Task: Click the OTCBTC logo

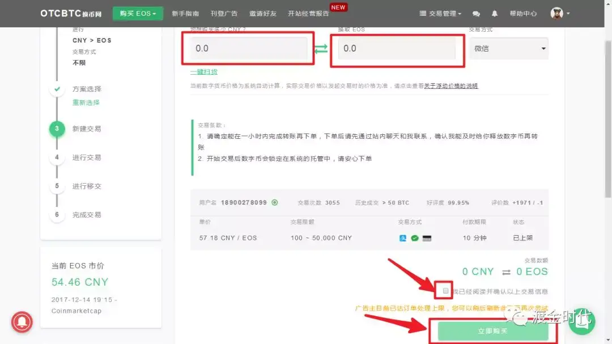Action: 71,13
